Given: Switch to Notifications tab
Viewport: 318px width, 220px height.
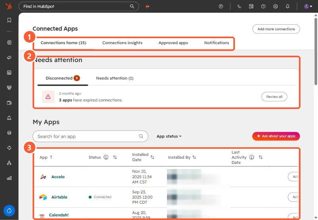Looking at the screenshot, I should click(217, 43).
